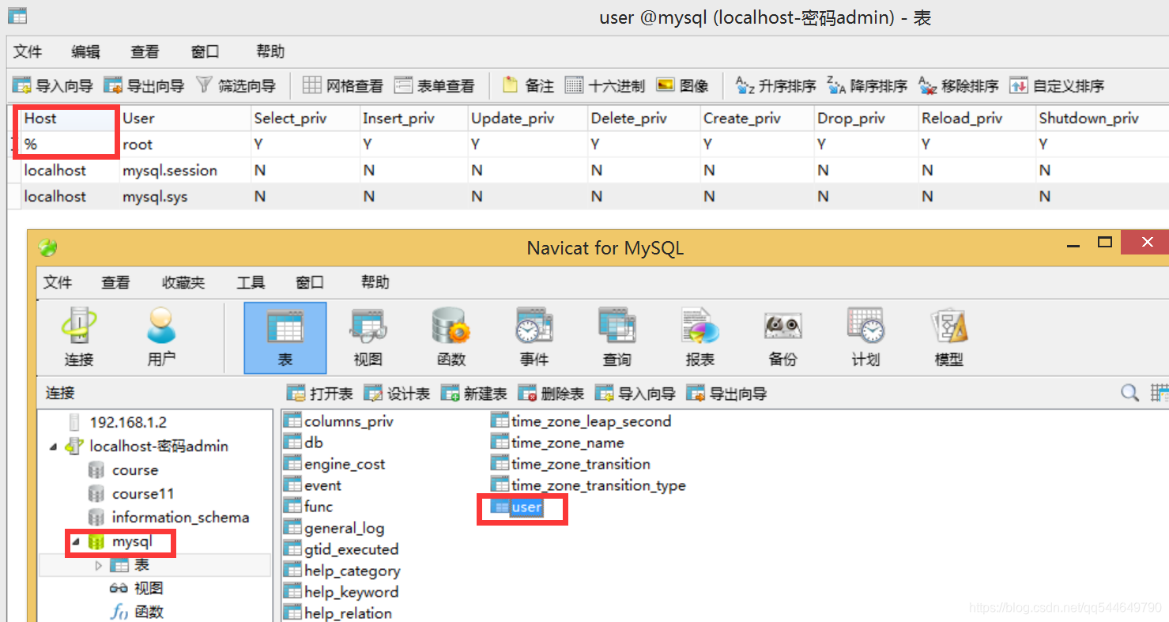Open the 导入向导 in the user table toolbar
This screenshot has height=622, width=1169.
[53, 85]
